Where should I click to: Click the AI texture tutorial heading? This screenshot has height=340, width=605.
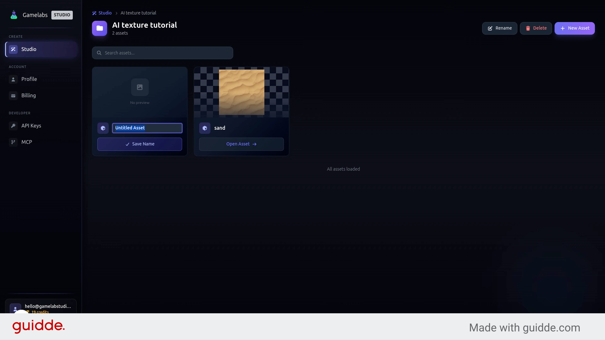(145, 25)
